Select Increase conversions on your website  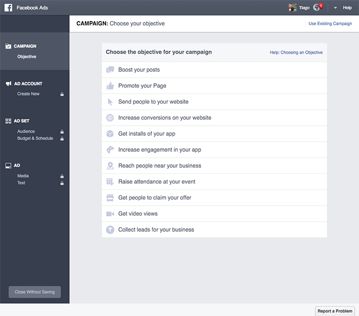coord(214,117)
